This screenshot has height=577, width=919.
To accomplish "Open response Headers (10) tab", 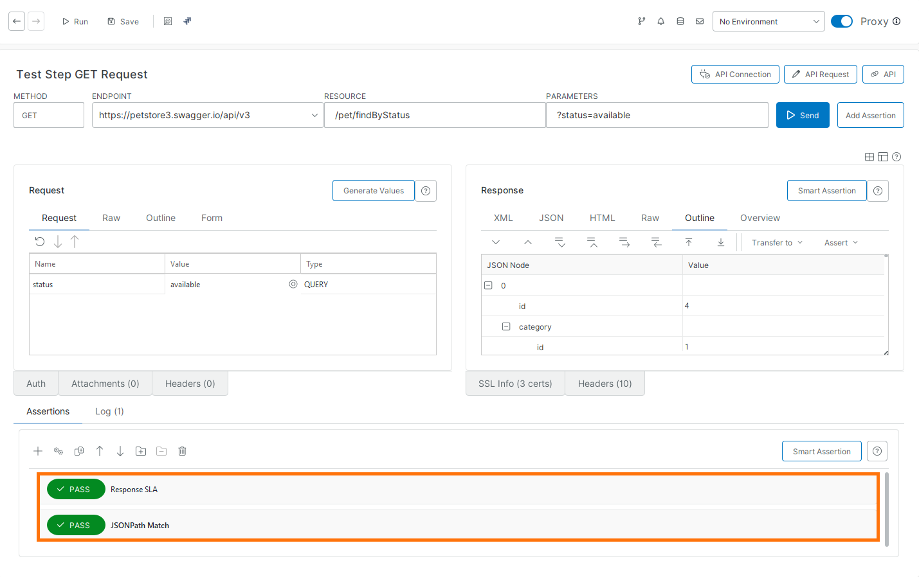I will click(605, 384).
